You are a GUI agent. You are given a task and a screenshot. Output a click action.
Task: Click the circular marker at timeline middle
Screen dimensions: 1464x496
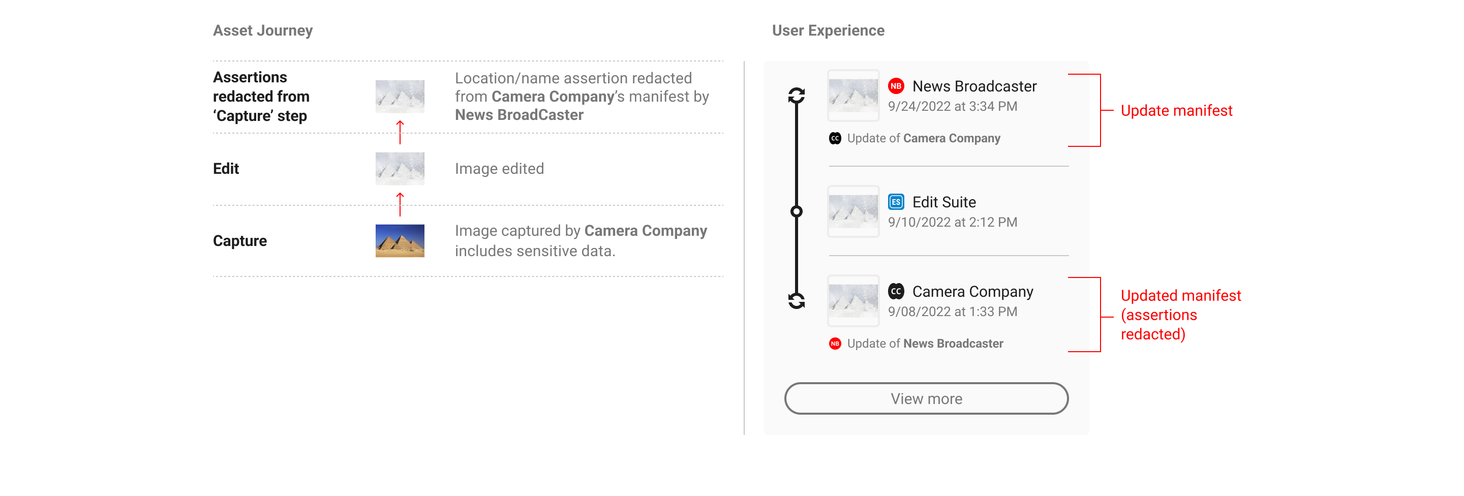(x=796, y=211)
